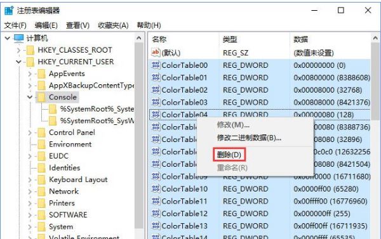This screenshot has height=239, width=381.
Task: Click the Environment folder icon
Action: (41, 145)
